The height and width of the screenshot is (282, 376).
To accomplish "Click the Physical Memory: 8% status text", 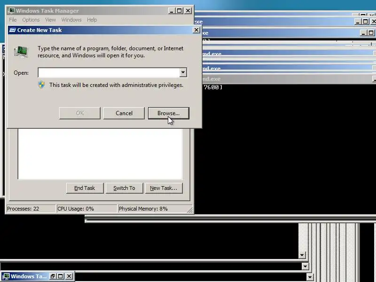I will 143,209.
